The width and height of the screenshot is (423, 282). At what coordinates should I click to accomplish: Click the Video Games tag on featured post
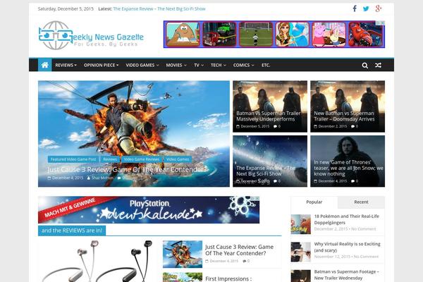[178, 159]
